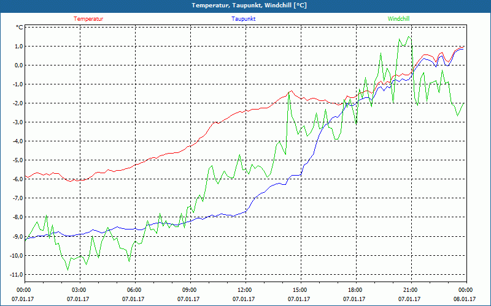Click the -7,0 y-axis value
Viewport: 491px width, 306px height.
tap(18, 198)
